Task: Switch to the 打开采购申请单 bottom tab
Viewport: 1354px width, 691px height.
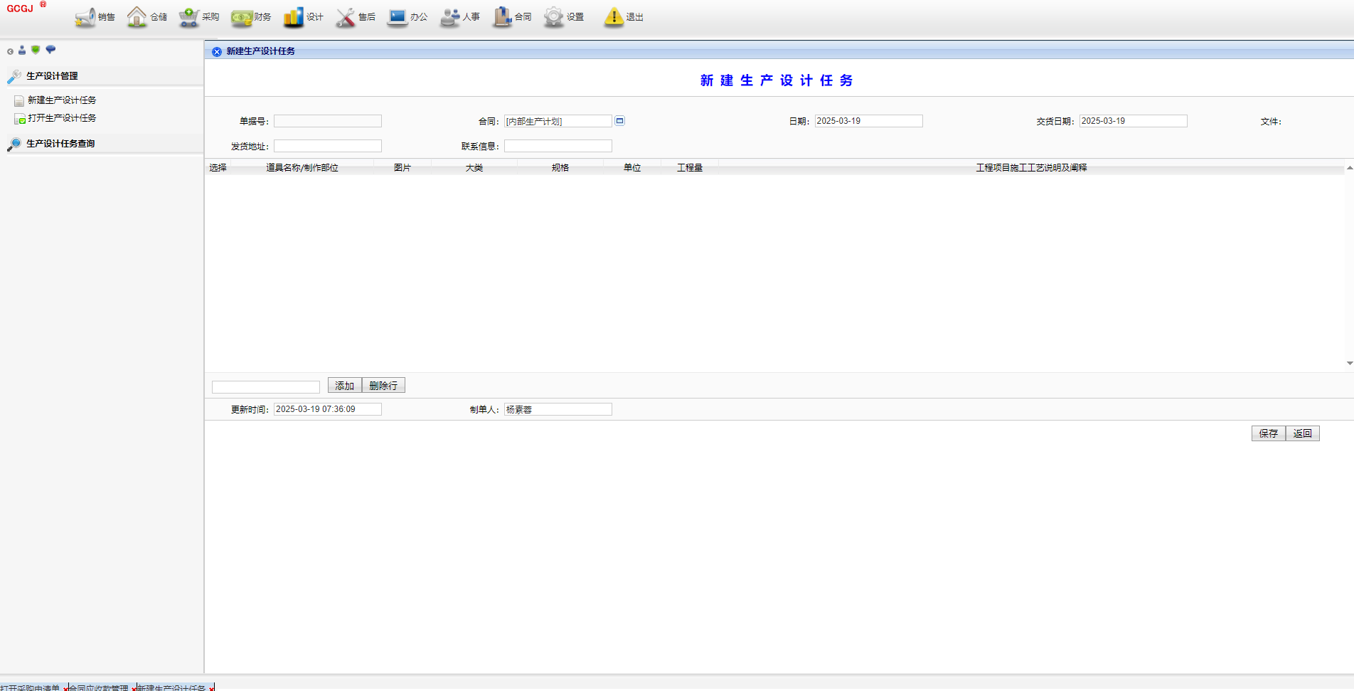Action: (x=30, y=687)
